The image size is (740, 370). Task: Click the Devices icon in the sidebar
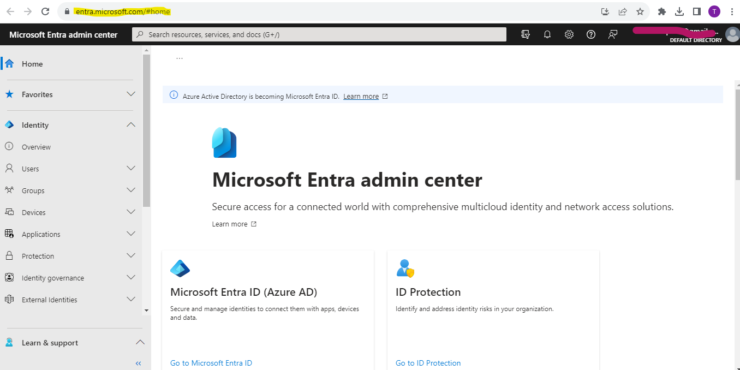point(9,212)
